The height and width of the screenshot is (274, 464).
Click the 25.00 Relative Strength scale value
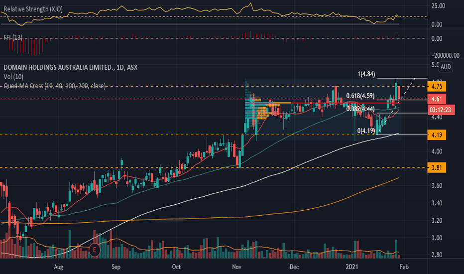tap(438, 6)
